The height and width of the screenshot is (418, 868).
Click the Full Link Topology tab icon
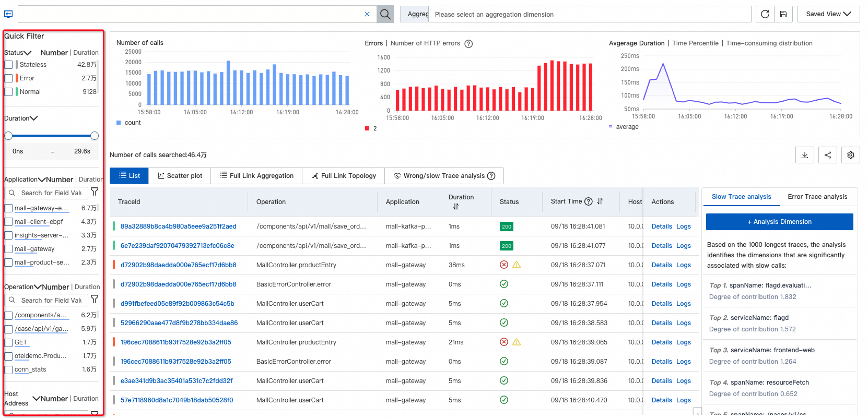(315, 176)
